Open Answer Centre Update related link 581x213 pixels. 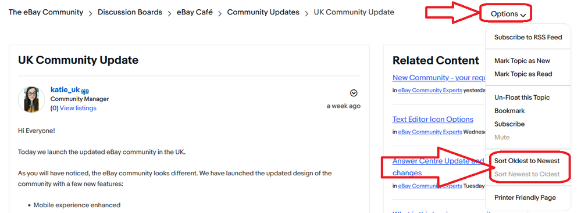click(439, 167)
